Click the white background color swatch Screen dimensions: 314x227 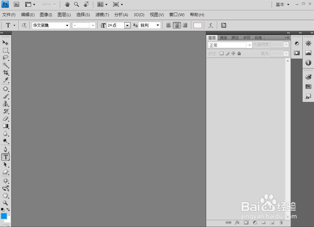point(8,220)
